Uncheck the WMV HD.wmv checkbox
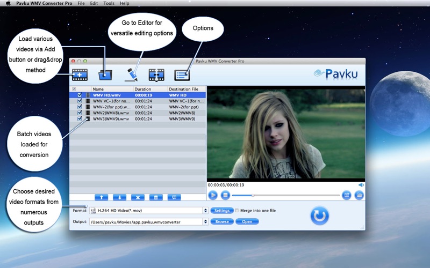The height and width of the screenshot is (268, 430). tap(80, 95)
